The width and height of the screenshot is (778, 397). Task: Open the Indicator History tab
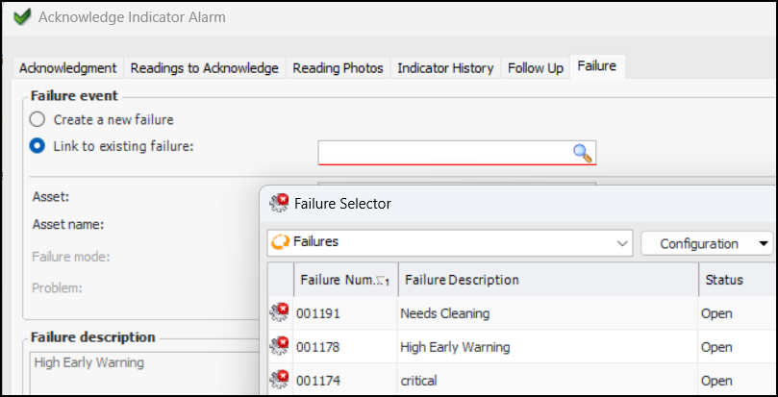(445, 68)
